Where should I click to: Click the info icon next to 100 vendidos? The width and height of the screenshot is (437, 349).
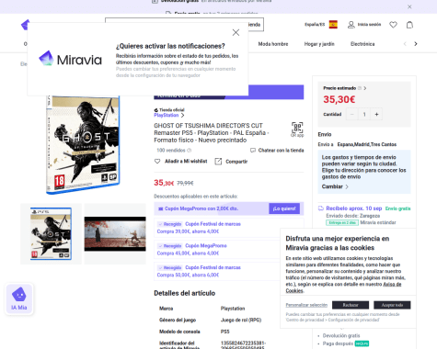click(190, 151)
